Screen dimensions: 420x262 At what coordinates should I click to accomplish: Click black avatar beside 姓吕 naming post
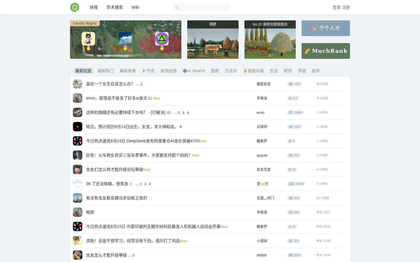coord(78,127)
